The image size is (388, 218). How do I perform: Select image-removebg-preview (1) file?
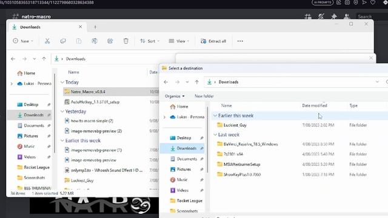(96, 150)
